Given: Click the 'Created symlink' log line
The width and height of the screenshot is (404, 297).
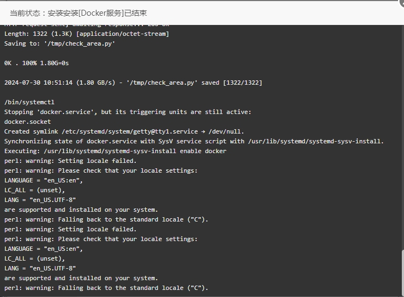Looking at the screenshot, I should 124,131.
